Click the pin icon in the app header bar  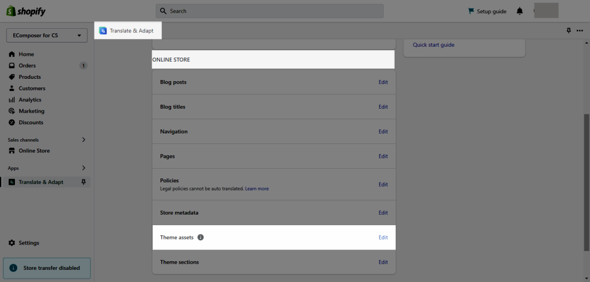tap(569, 31)
